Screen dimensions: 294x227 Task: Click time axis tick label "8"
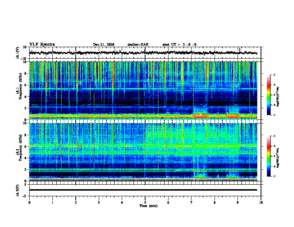[215, 203]
